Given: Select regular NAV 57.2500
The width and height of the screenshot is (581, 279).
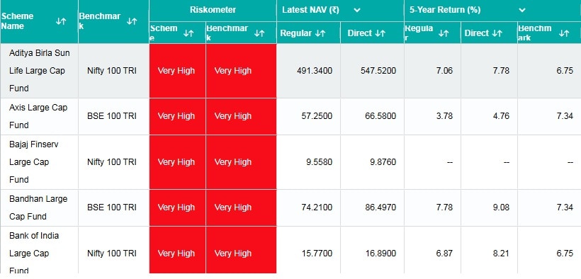Looking at the screenshot, I should coord(317,116).
